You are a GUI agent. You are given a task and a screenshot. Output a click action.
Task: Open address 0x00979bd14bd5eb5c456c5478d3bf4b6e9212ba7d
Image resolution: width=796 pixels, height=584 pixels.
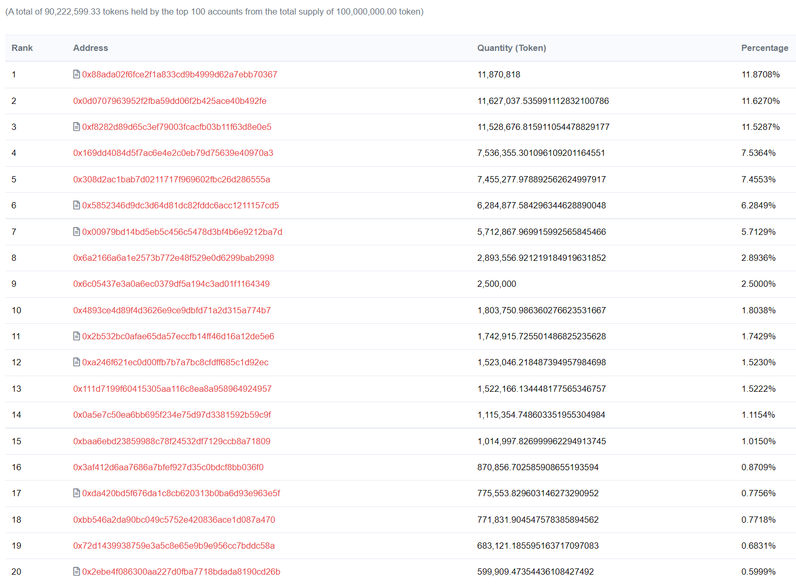182,232
